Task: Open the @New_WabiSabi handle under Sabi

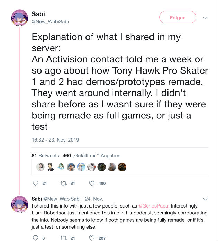Action: tap(50, 22)
